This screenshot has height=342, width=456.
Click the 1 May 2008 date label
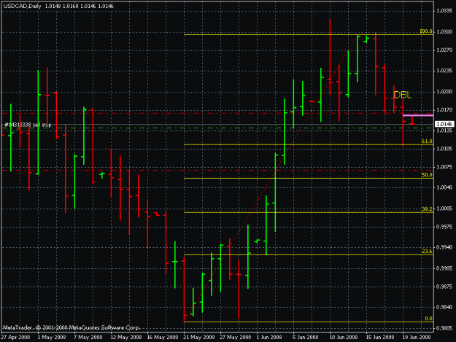pyautogui.click(x=52, y=337)
